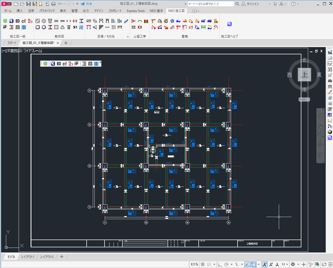Open the 施工図ヘルプ help icon
The image size is (333, 268).
(x=229, y=24)
